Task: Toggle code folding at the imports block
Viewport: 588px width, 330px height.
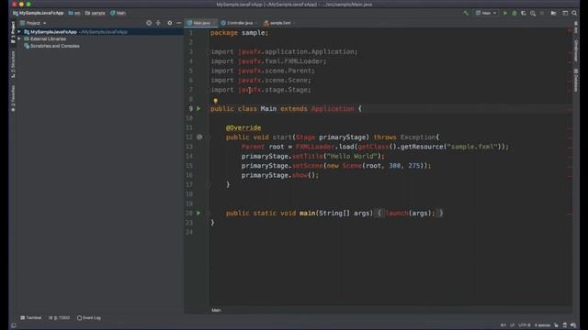Action: [209, 51]
